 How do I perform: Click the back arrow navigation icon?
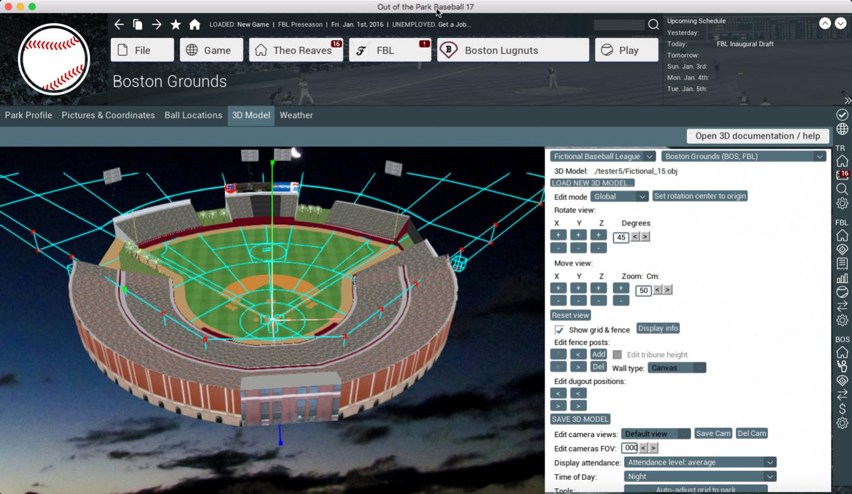point(119,24)
